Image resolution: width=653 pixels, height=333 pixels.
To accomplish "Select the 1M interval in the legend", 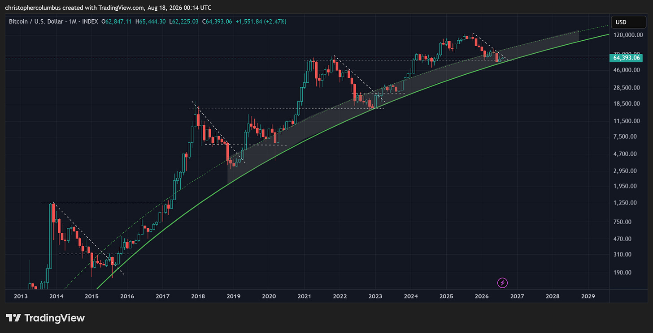I will (71, 21).
